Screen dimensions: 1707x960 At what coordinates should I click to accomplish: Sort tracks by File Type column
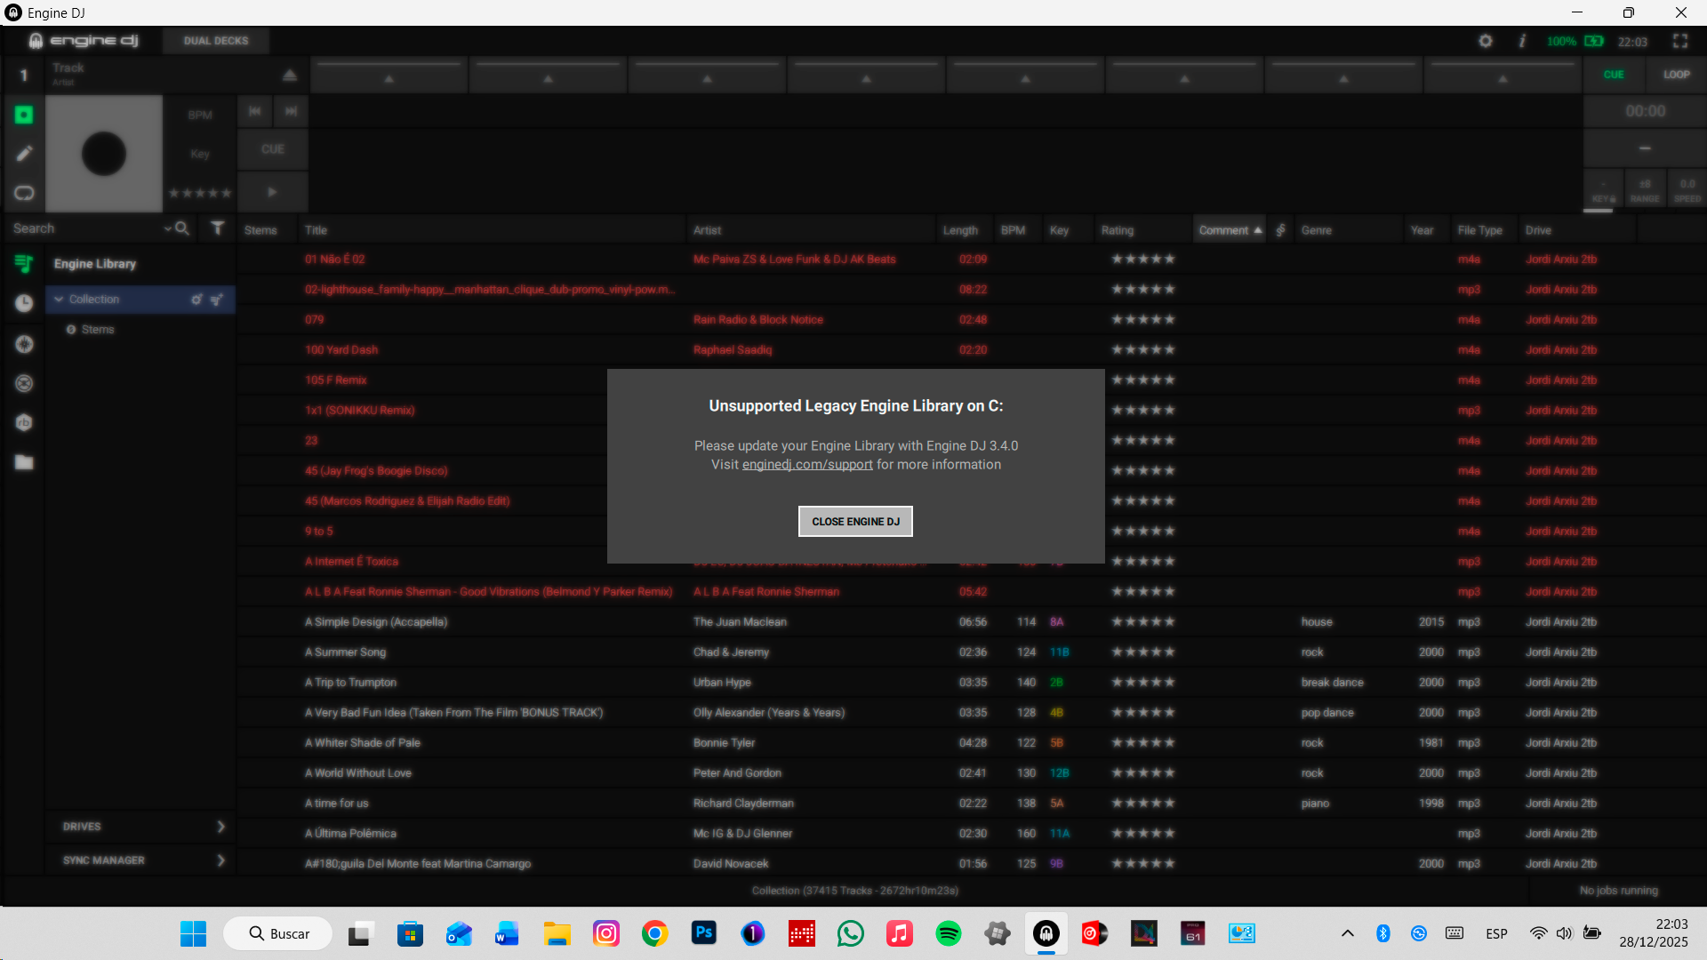coord(1485,230)
